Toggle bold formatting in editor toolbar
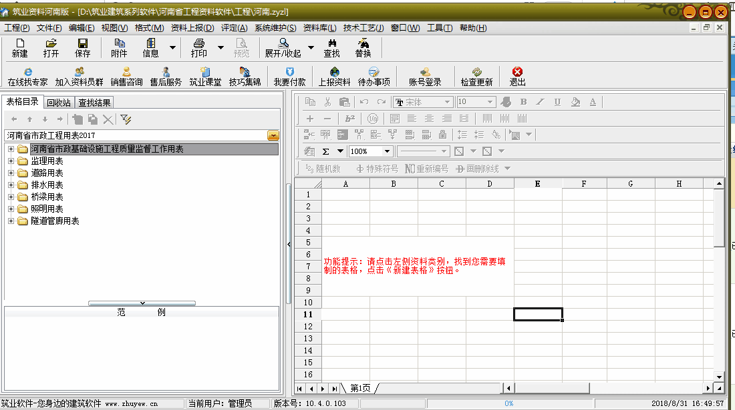The width and height of the screenshot is (735, 410). pyautogui.click(x=523, y=102)
